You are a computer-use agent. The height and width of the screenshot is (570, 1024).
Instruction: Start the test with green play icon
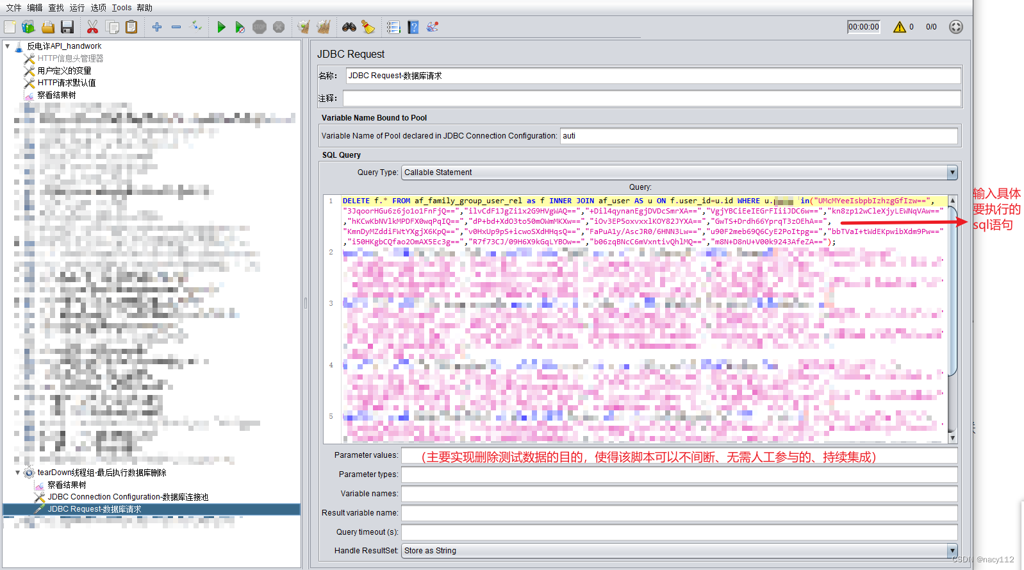click(x=221, y=27)
